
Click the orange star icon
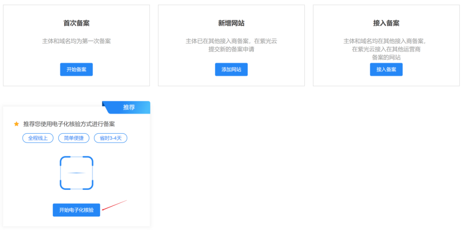coord(17,124)
